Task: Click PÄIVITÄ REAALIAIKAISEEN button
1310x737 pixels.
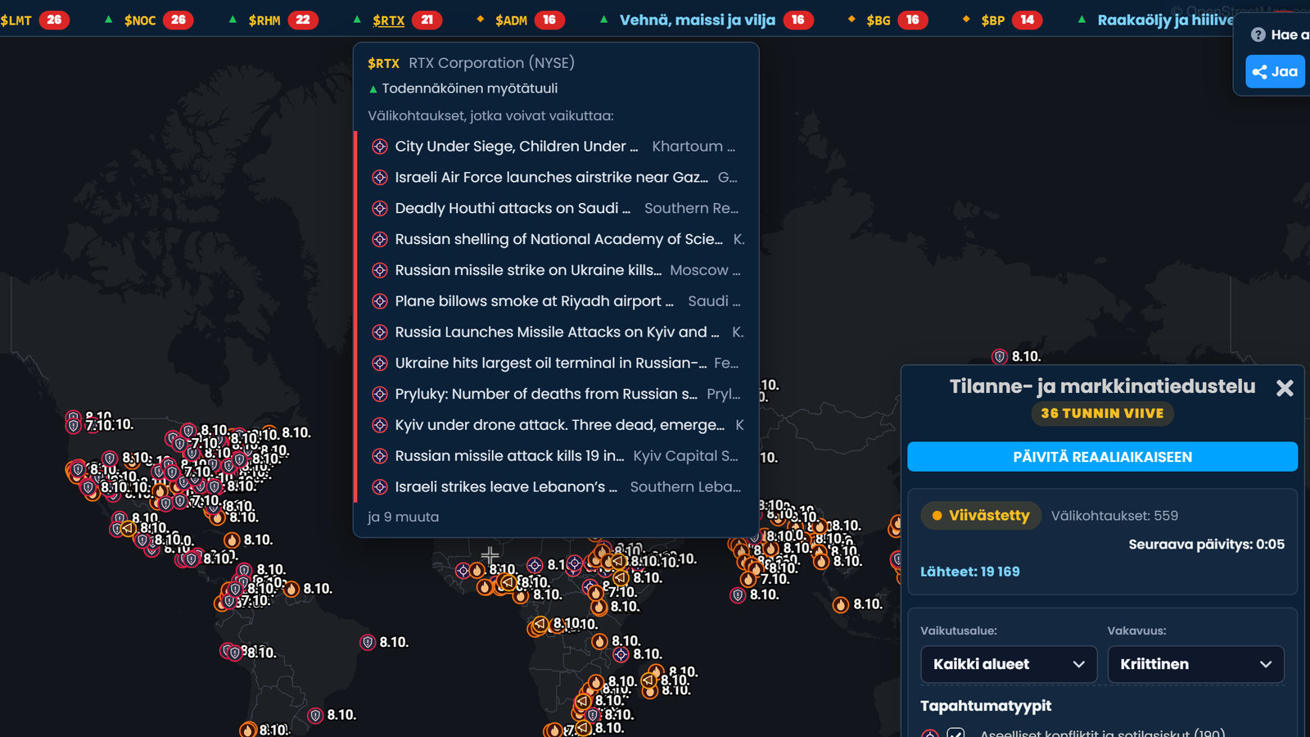Action: pos(1102,457)
